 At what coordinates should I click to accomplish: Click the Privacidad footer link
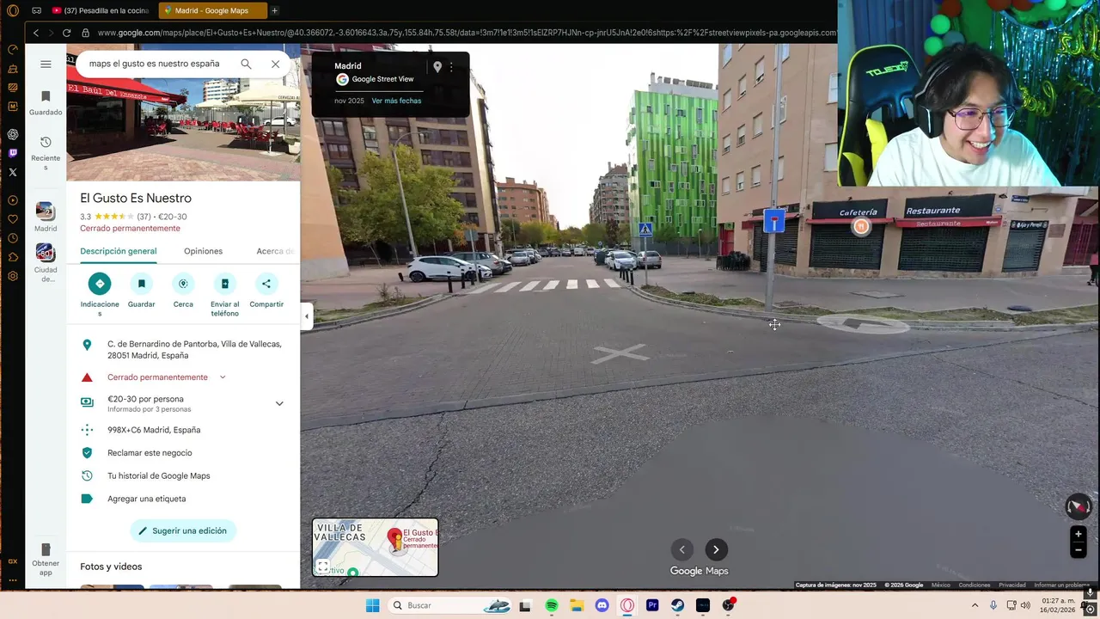point(1012,585)
